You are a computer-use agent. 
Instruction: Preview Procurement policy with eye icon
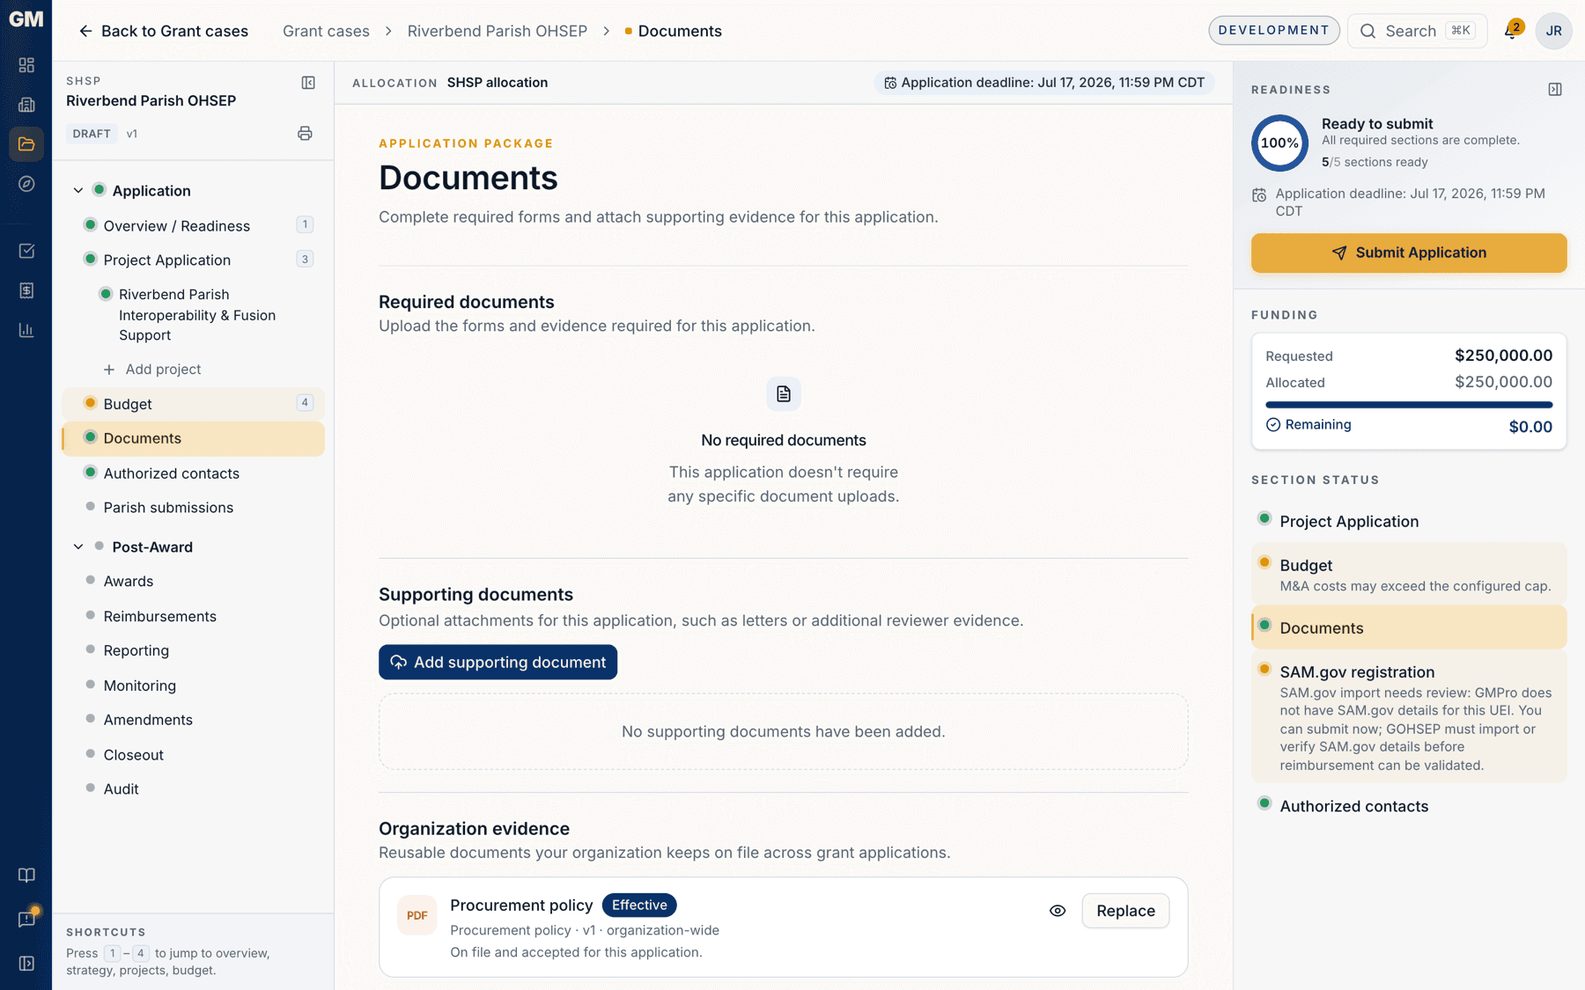(1058, 911)
